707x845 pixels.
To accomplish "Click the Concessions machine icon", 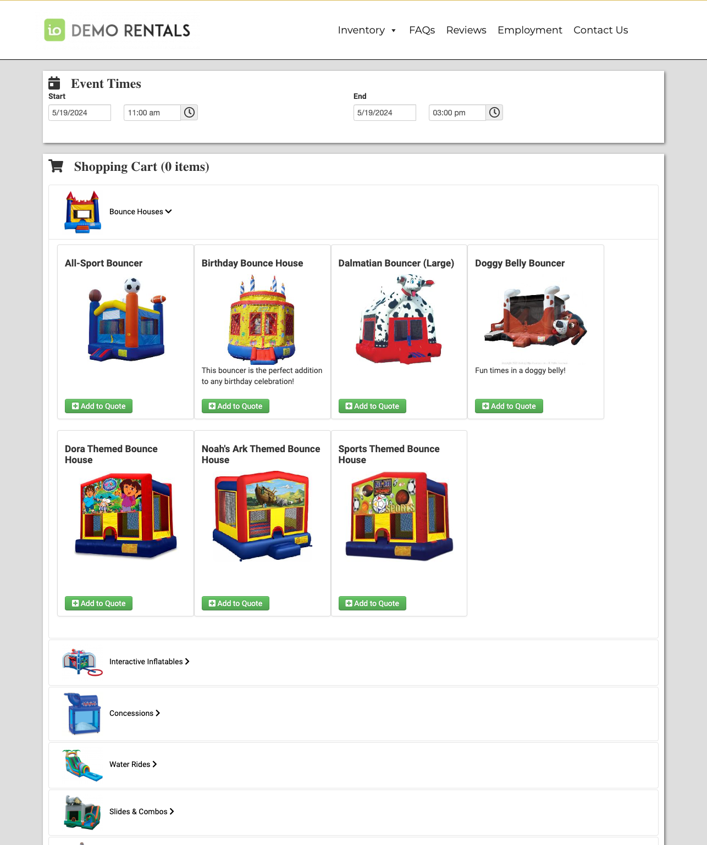I will click(x=82, y=714).
